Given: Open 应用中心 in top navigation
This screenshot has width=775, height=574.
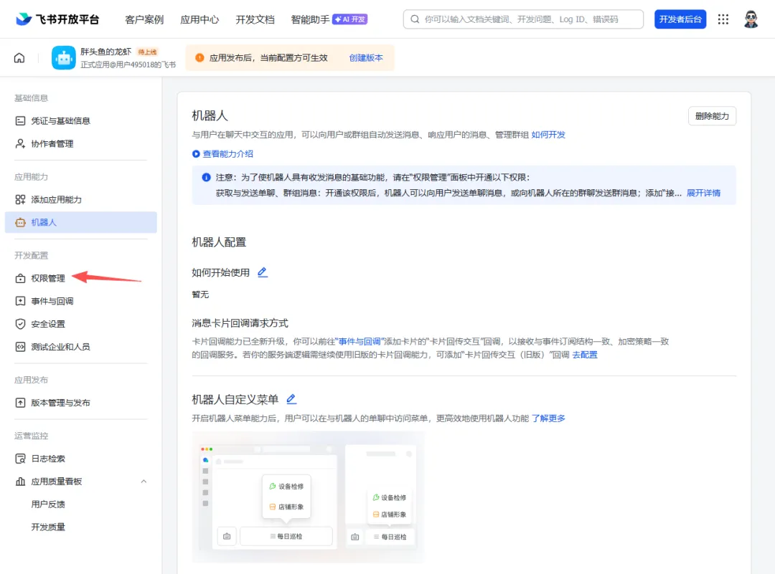Looking at the screenshot, I should [199, 19].
